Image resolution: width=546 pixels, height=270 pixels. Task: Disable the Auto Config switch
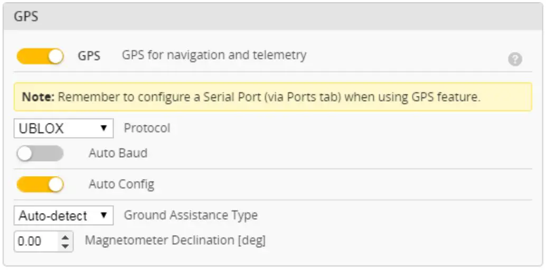pyautogui.click(x=40, y=185)
